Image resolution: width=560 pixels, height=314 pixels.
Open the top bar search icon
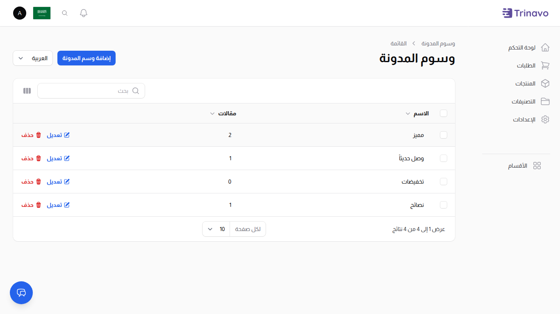(x=64, y=13)
